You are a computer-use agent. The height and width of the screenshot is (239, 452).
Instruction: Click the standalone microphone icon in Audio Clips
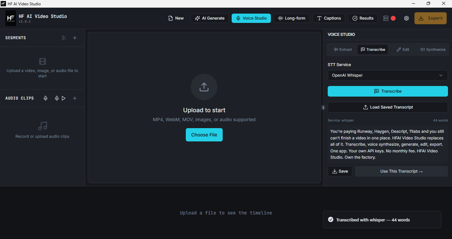click(46, 98)
